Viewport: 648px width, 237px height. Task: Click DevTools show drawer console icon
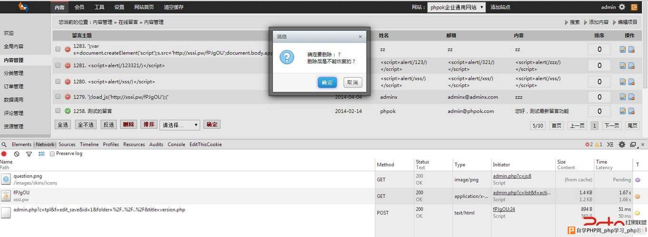pos(610,145)
